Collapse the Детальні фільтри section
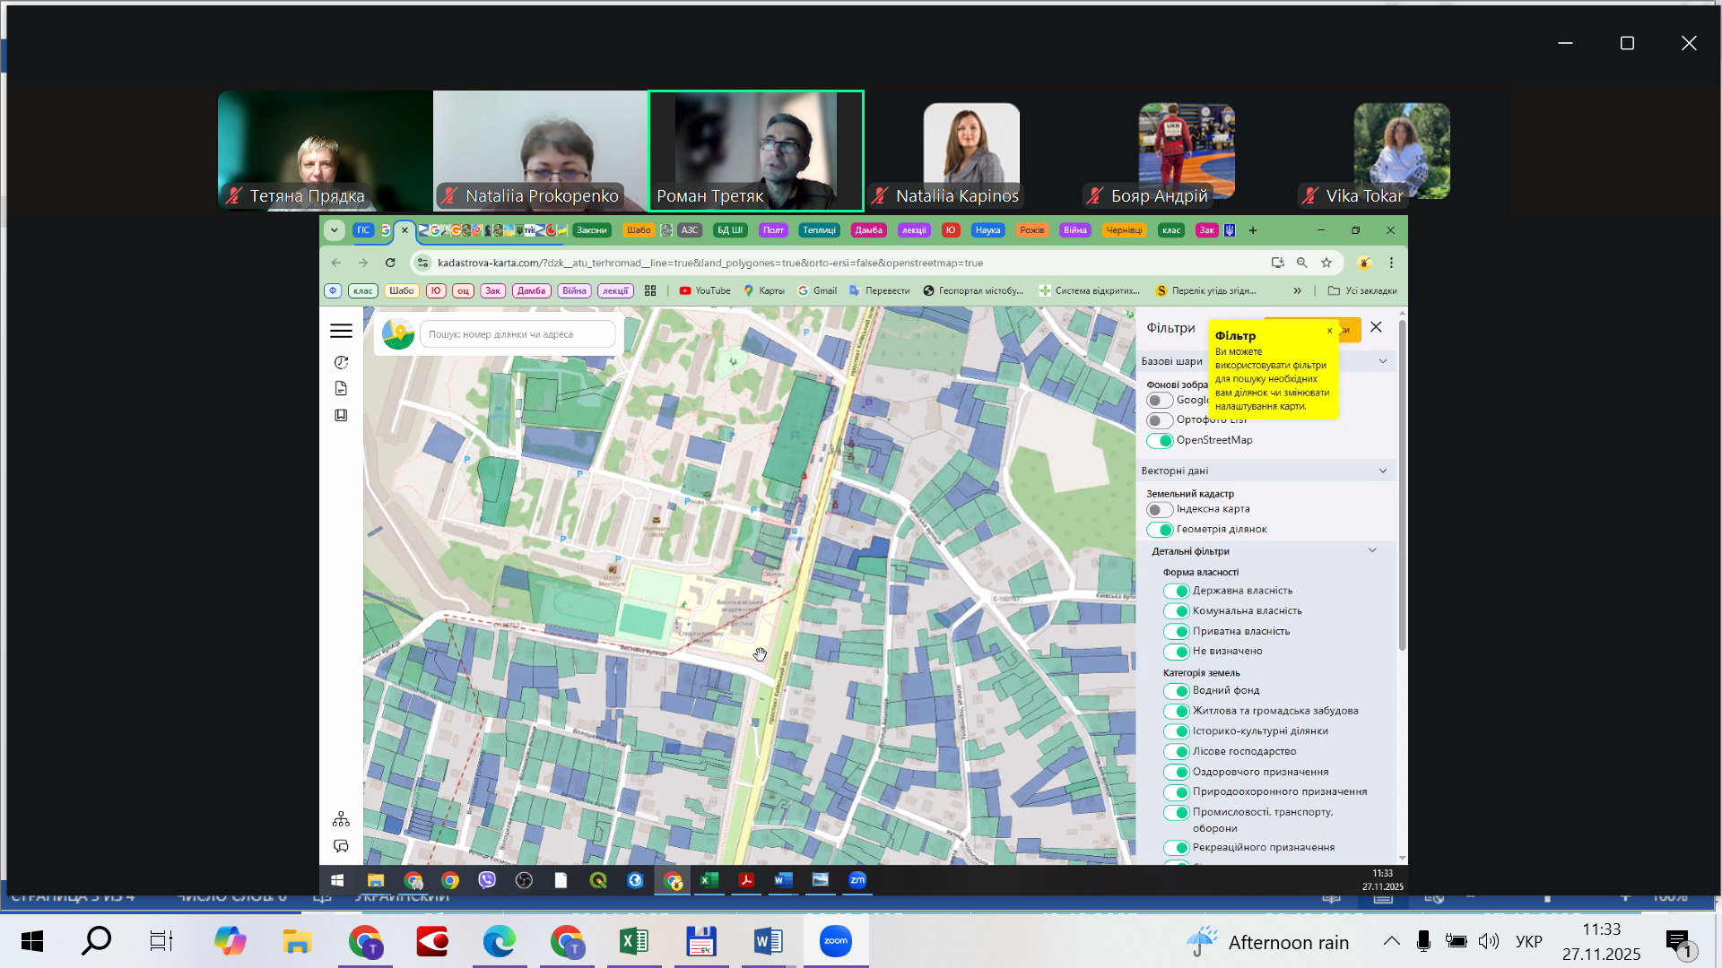This screenshot has width=1722, height=968. click(1371, 550)
